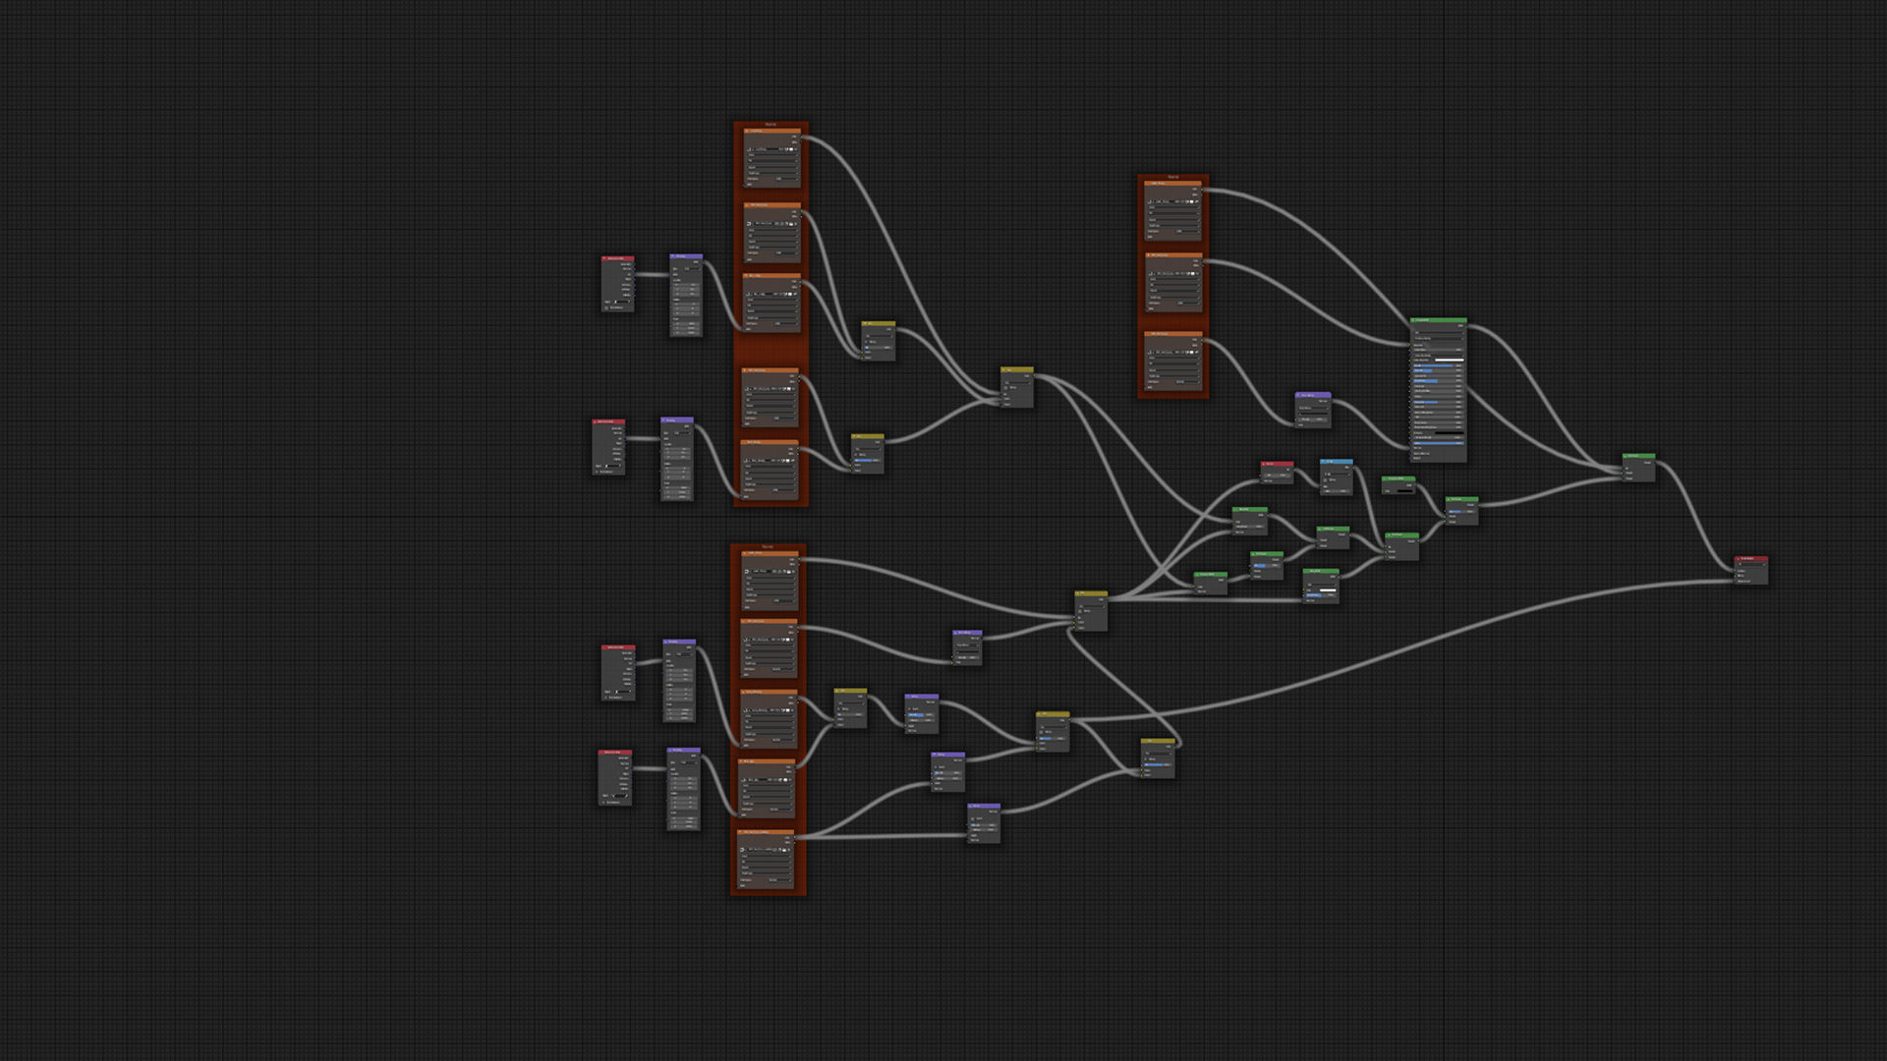The image size is (1887, 1061).
Task: Select the single blue converter node
Action: (1337, 462)
